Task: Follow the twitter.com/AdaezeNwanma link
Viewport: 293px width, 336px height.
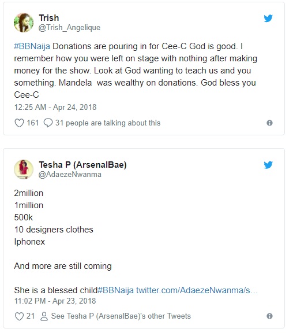Action: tap(197, 290)
